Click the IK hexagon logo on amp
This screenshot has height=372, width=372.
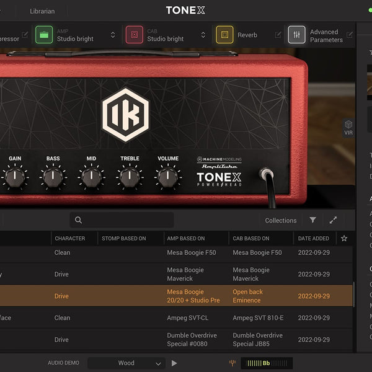coord(125,115)
